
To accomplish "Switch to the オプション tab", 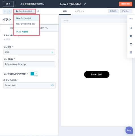I will pyautogui.click(x=79, y=11).
